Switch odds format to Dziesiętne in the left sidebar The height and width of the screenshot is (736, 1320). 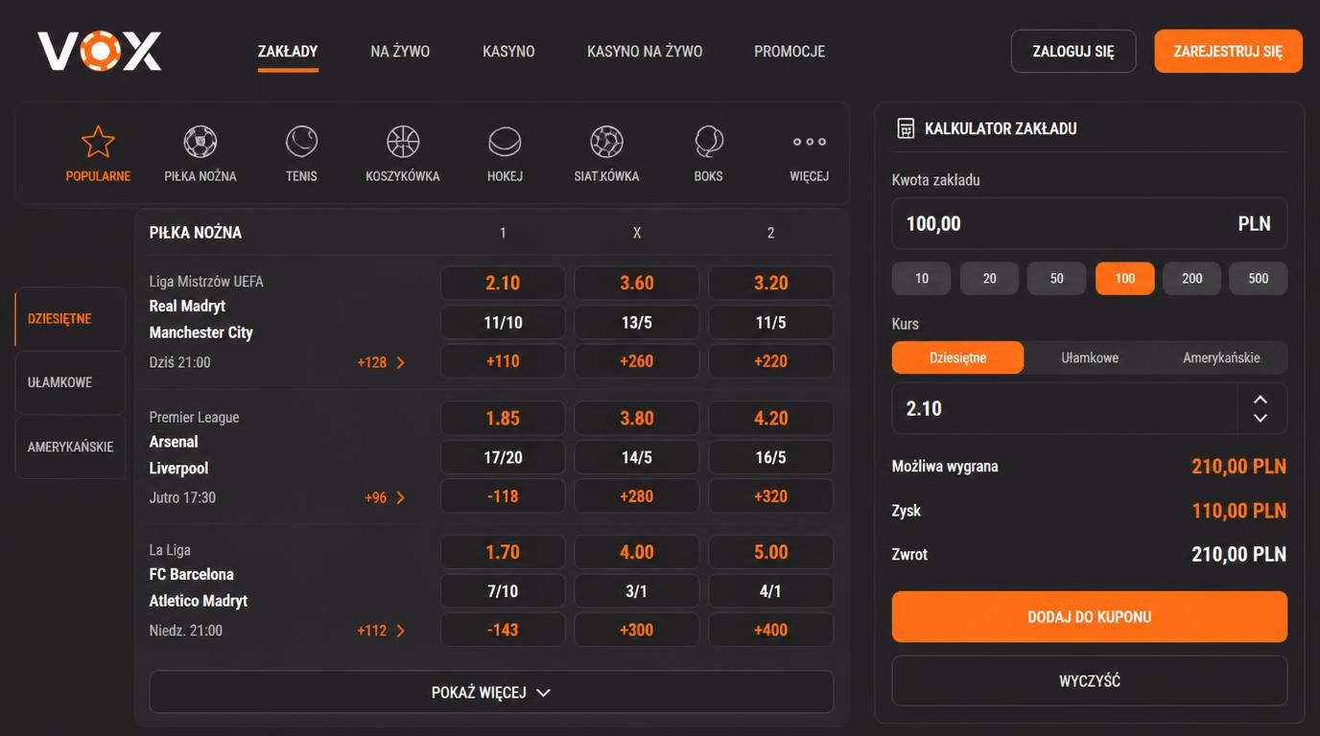70,318
